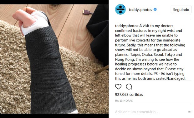The image size is (194, 118).
Task: Open the HÁ 13 HORAS timestamp permalink
Action: 124,101
